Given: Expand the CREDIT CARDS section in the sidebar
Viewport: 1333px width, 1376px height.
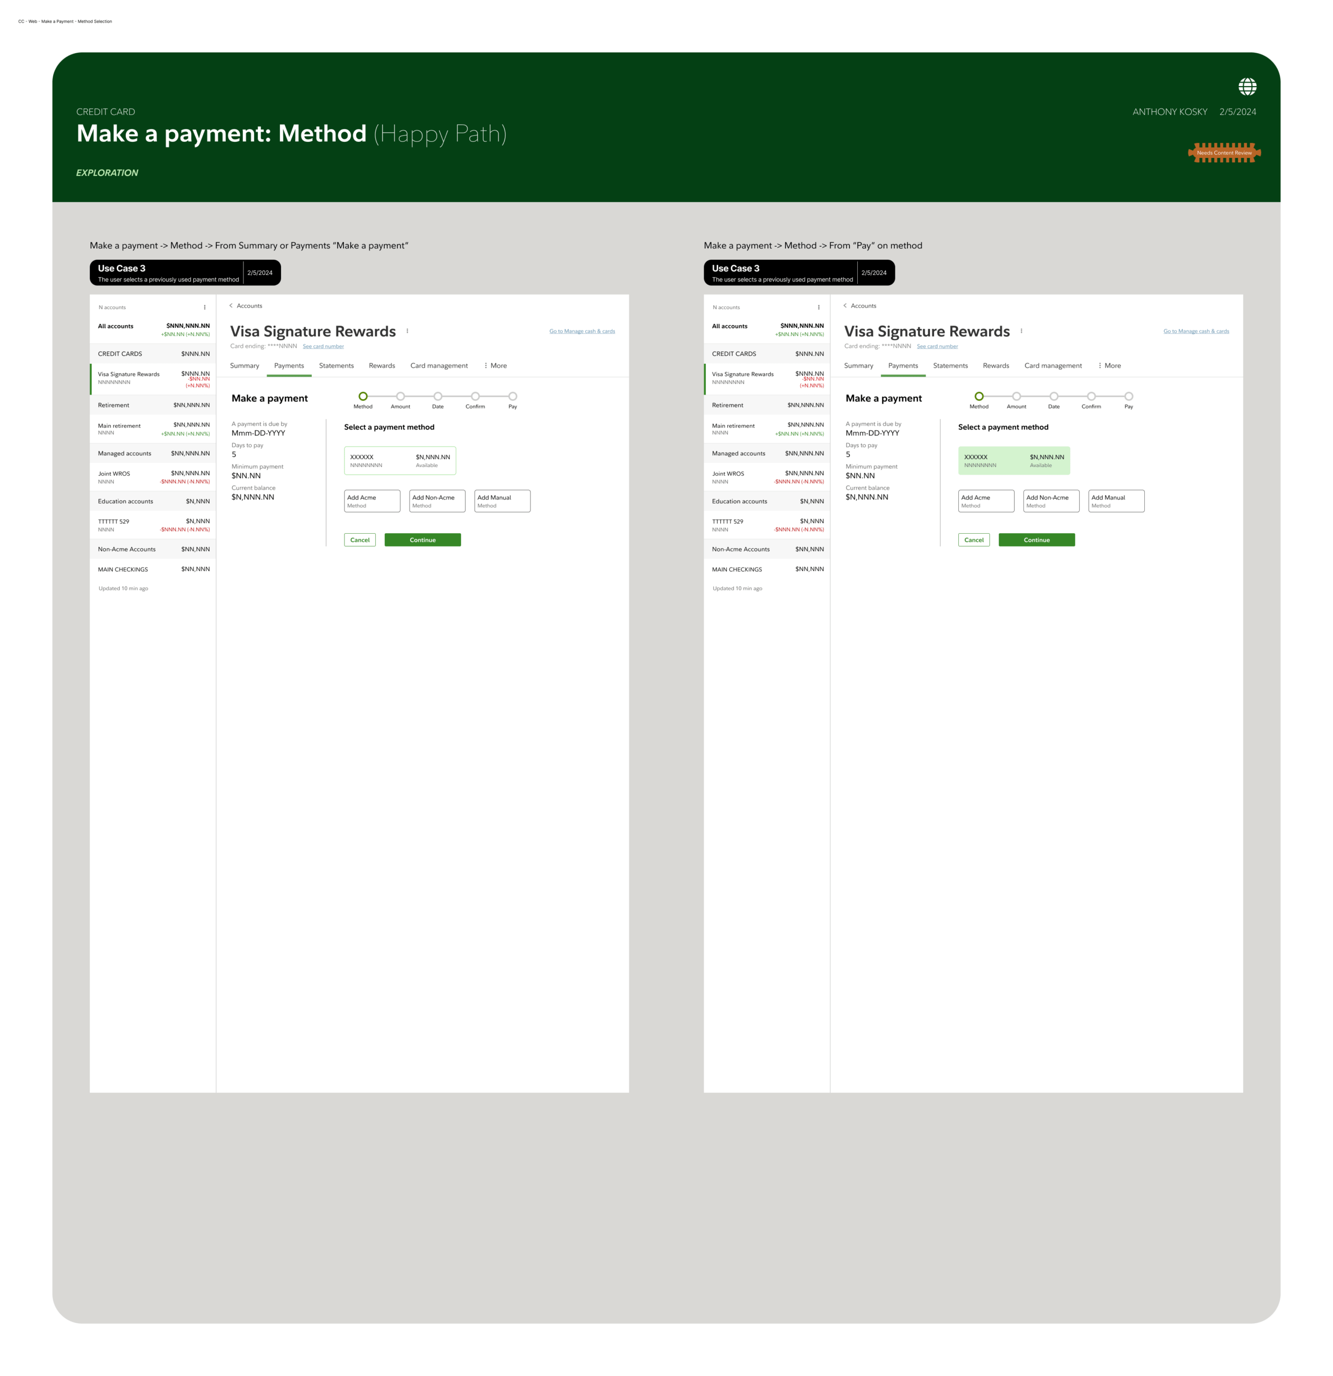Looking at the screenshot, I should (x=152, y=354).
